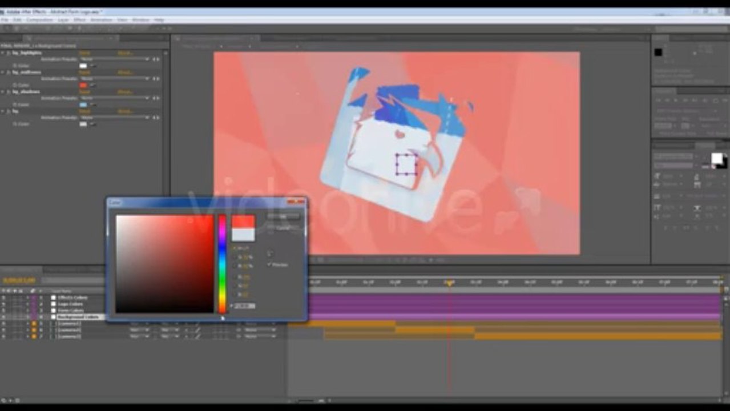Confirm color with OK button
The height and width of the screenshot is (411, 730).
coord(284,216)
